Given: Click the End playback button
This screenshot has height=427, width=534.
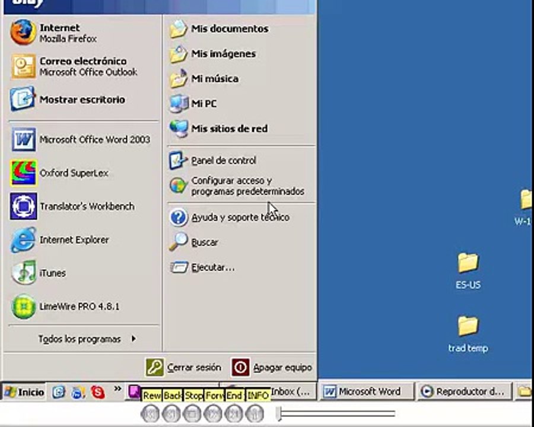Looking at the screenshot, I should click(234, 414).
